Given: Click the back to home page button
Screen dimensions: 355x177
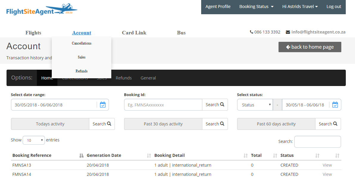Looking at the screenshot, I should point(310,47).
